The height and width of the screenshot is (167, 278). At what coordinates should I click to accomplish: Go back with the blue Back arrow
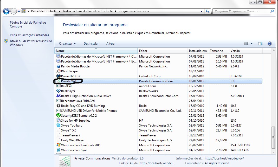6,11
